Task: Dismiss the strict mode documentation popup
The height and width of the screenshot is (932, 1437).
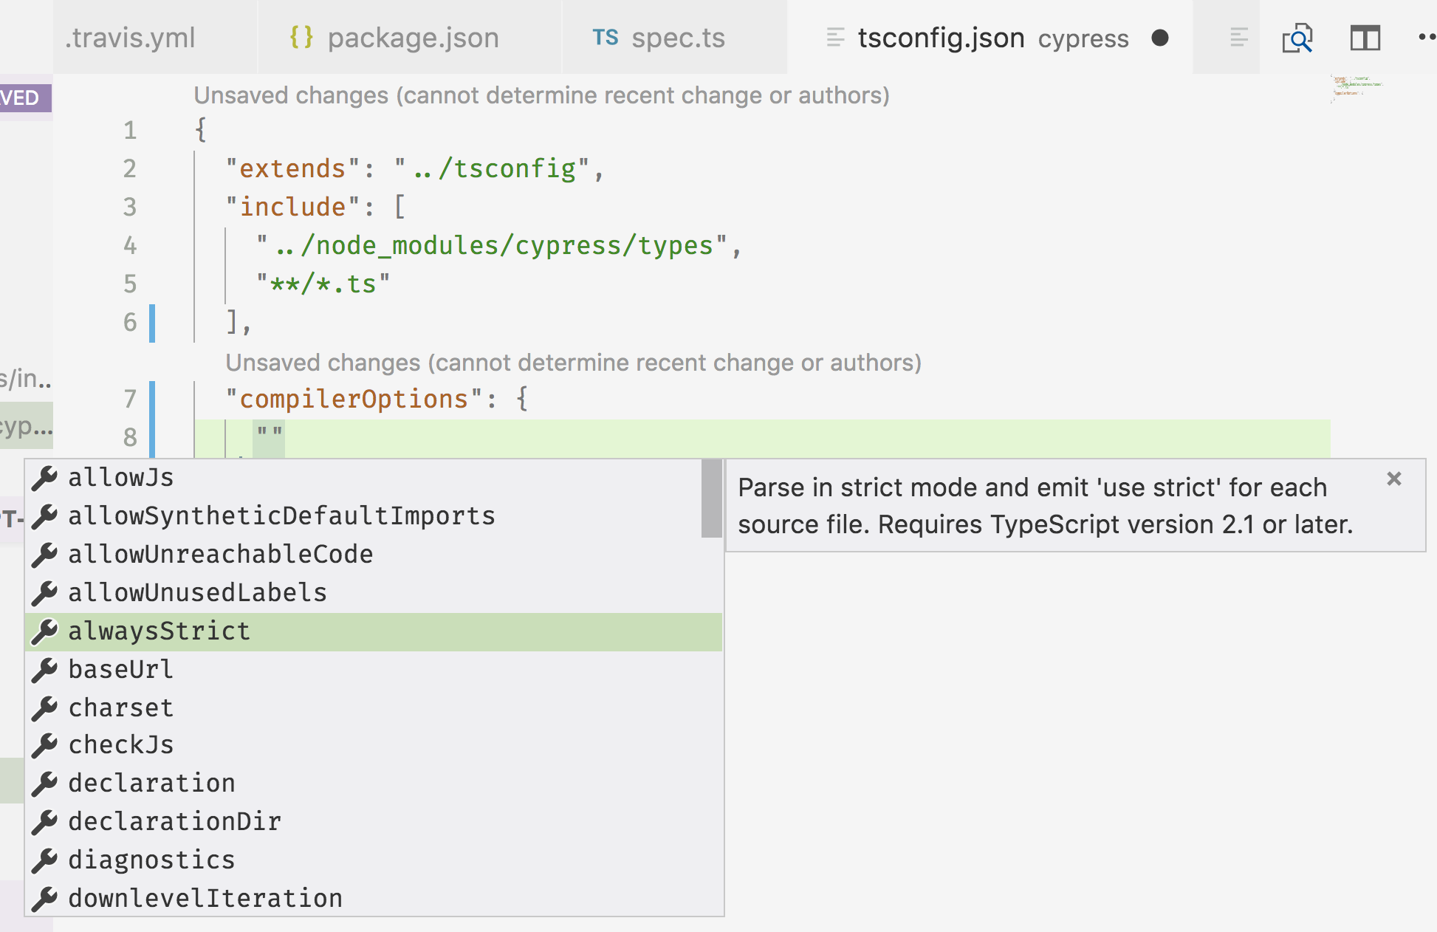Action: tap(1394, 479)
